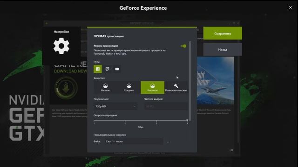The width and height of the screenshot is (298, 167).
Task: Select Facebook as the streaming destination
Action: click(x=98, y=69)
